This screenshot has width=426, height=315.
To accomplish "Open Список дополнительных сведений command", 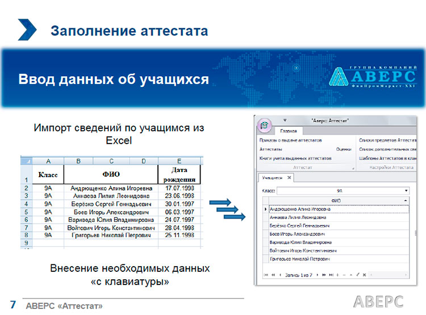I will coord(387,149).
